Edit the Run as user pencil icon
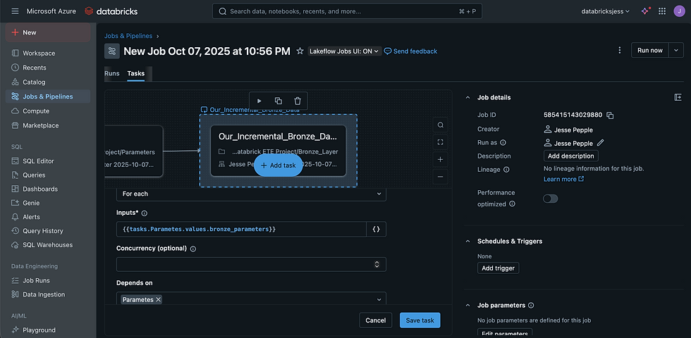 (600, 142)
